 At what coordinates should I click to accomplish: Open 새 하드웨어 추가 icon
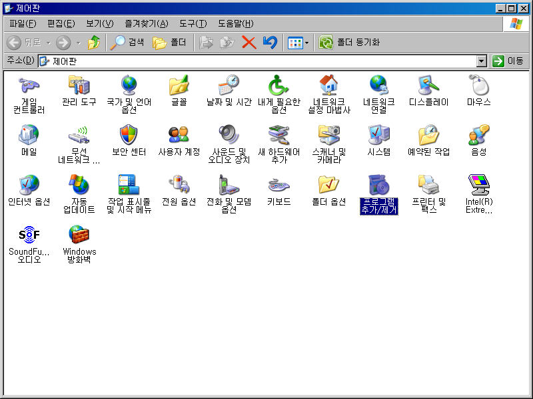[278, 135]
